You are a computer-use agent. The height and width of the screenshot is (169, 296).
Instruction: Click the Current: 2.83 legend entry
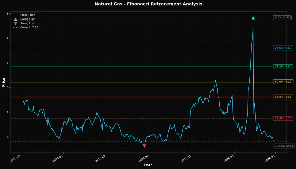[25, 27]
